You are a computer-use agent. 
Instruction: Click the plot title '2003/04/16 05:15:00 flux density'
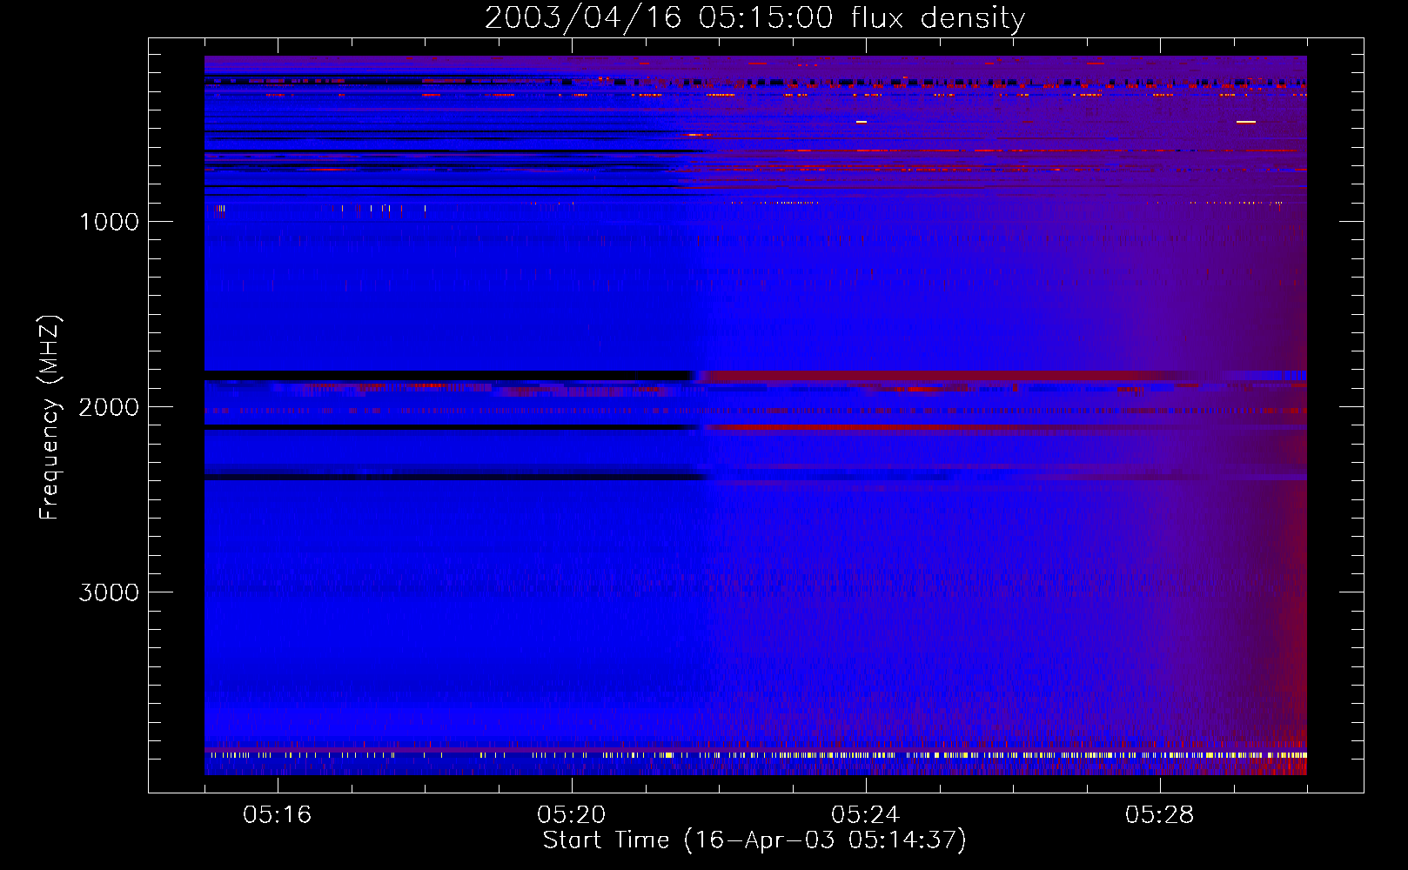[754, 17]
